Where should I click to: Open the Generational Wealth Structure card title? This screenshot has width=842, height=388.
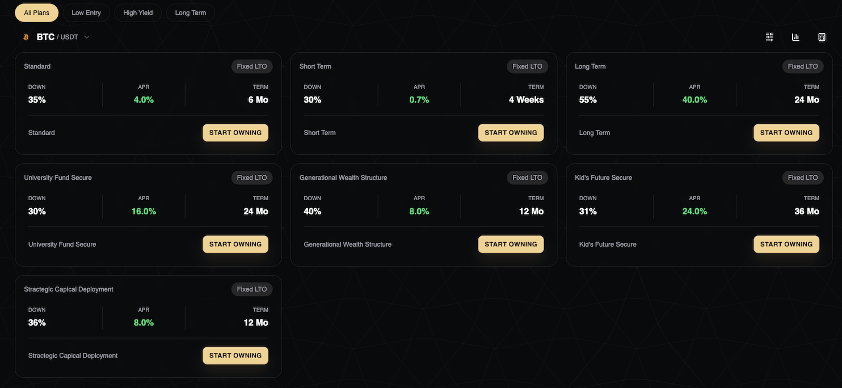pos(343,178)
